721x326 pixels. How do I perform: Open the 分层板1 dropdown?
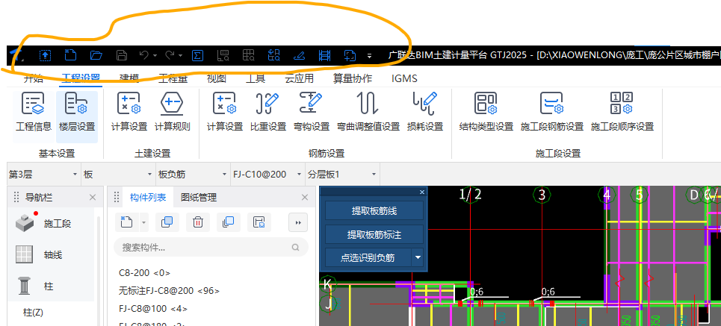click(x=341, y=174)
